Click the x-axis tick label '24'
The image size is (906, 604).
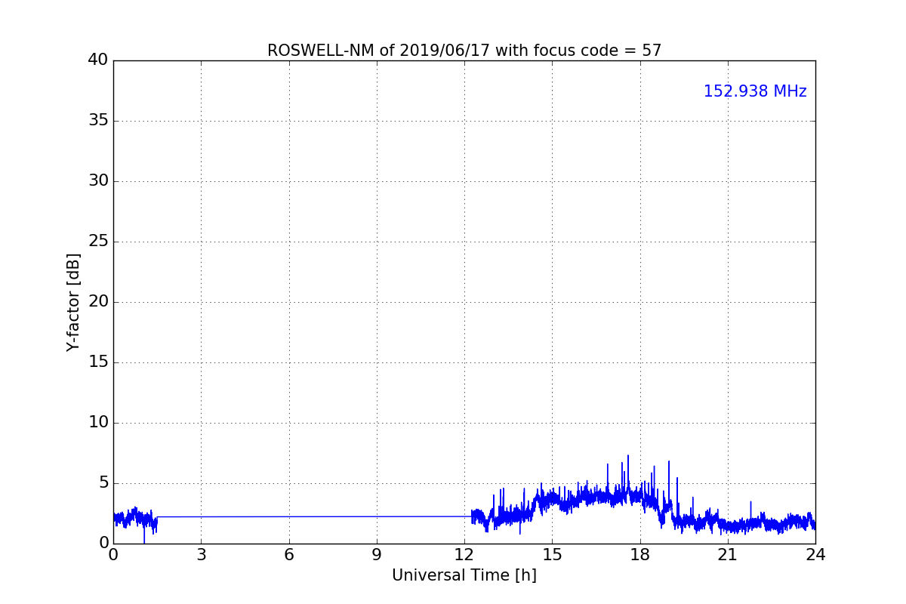815,555
